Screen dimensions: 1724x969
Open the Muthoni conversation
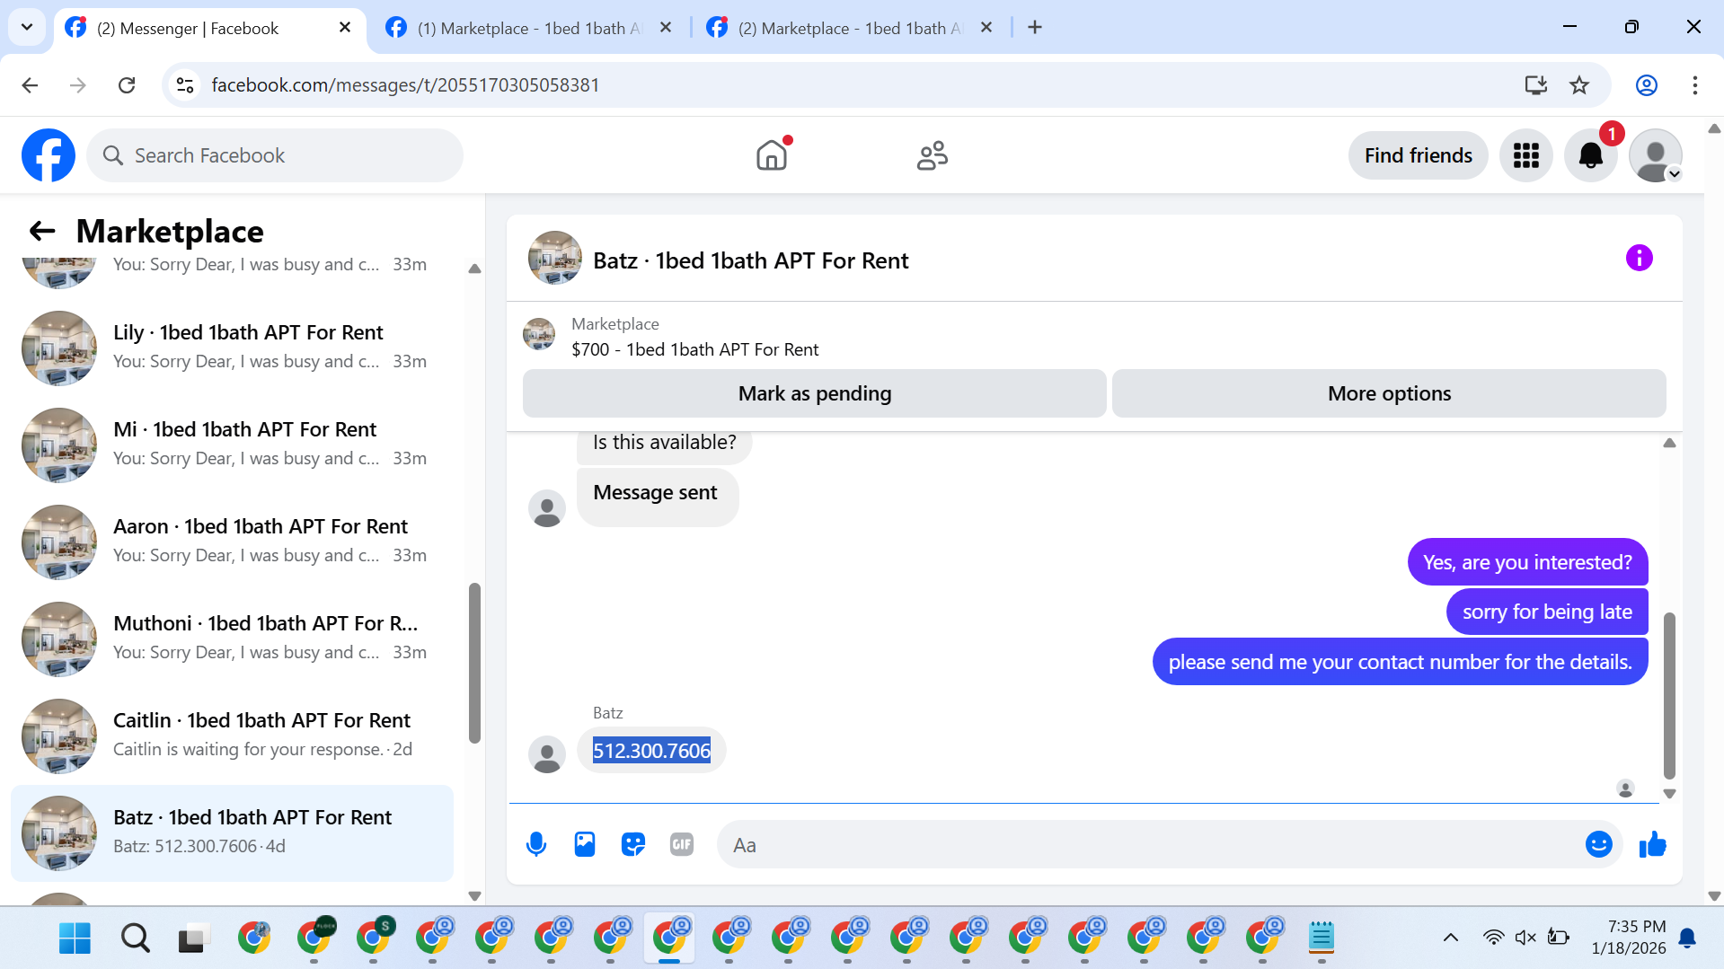click(232, 639)
